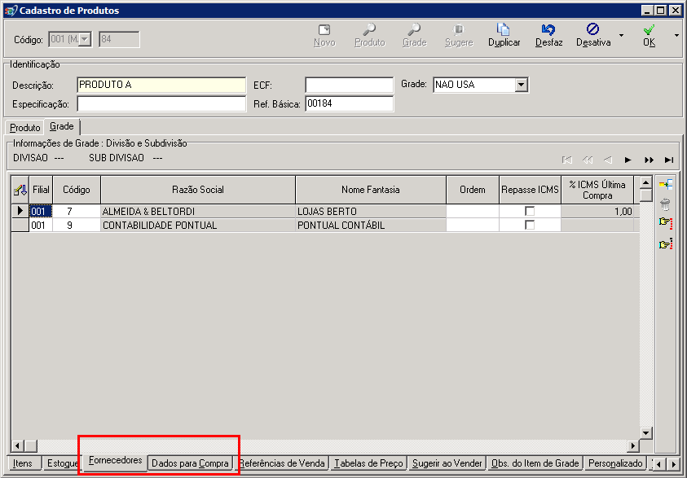687x478 pixels.
Task: Select the Grade tab
Action: coord(62,126)
